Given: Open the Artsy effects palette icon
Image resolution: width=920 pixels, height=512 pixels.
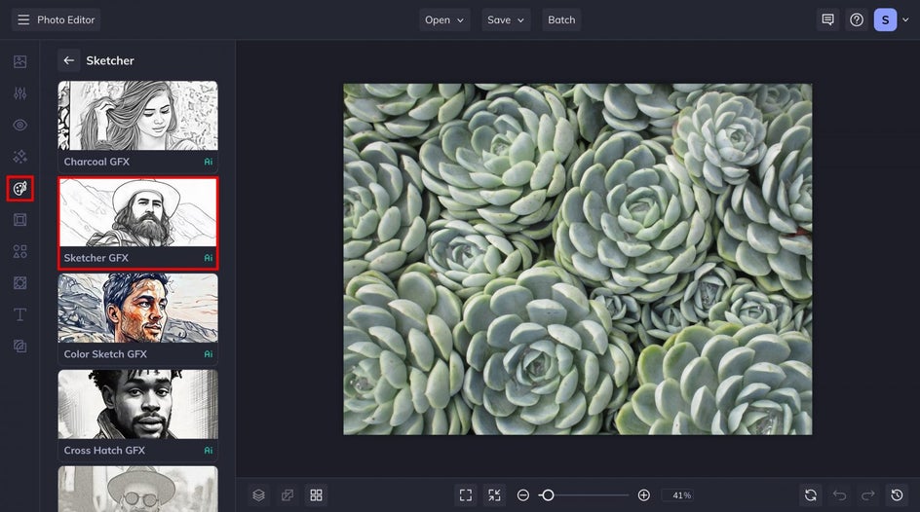Looking at the screenshot, I should coord(20,188).
